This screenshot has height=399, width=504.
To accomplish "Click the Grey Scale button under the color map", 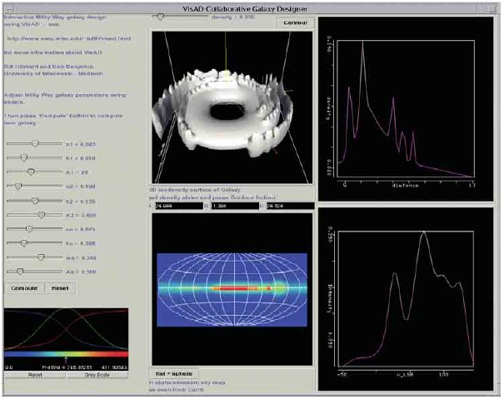I will pos(97,375).
